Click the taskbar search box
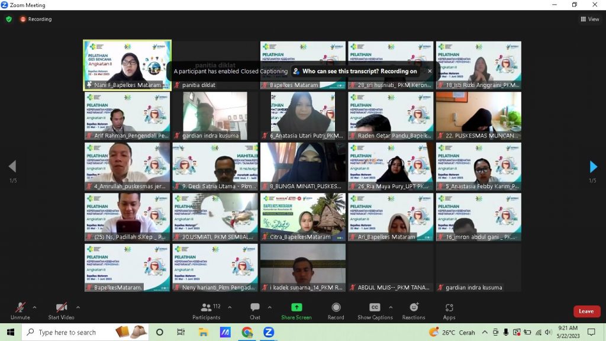 [85, 332]
